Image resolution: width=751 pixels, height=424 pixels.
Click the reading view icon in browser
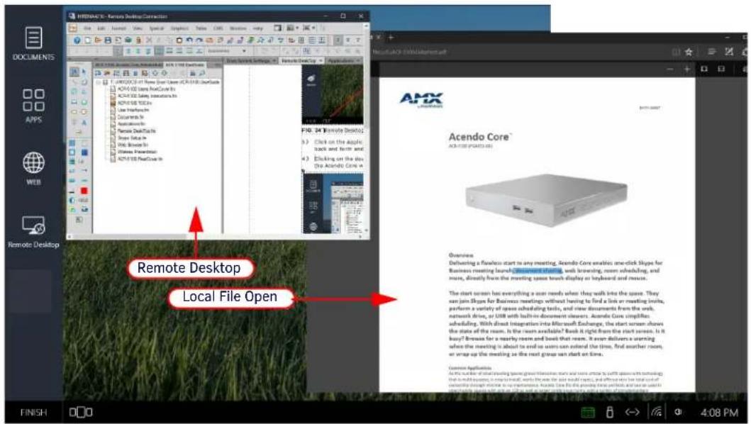coord(676,52)
